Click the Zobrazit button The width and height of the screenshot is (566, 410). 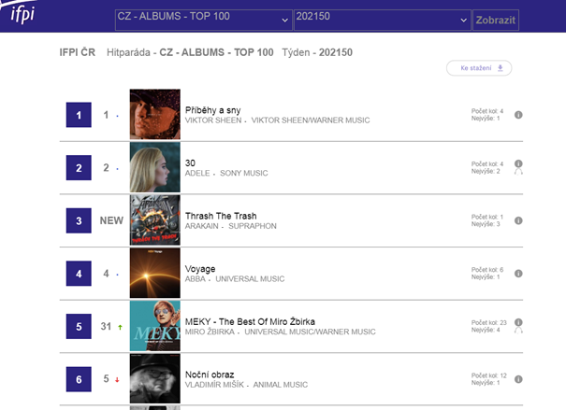496,21
